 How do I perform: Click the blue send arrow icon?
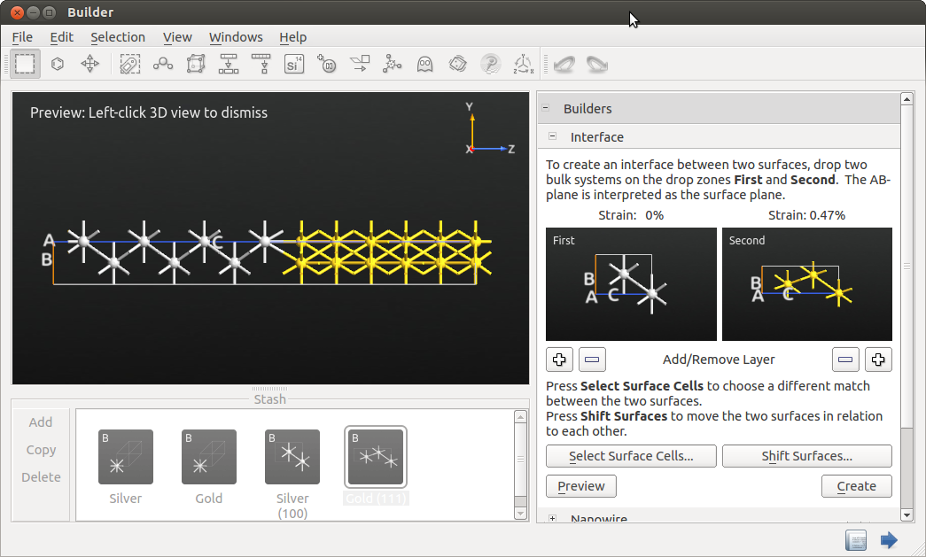coord(889,540)
